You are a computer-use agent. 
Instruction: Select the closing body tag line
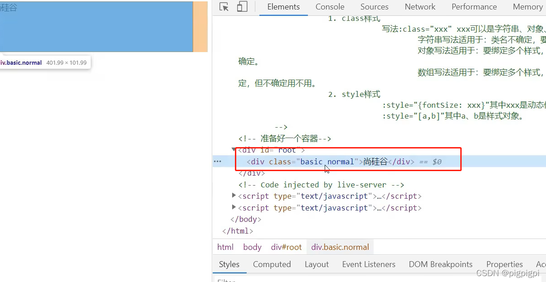coord(246,219)
